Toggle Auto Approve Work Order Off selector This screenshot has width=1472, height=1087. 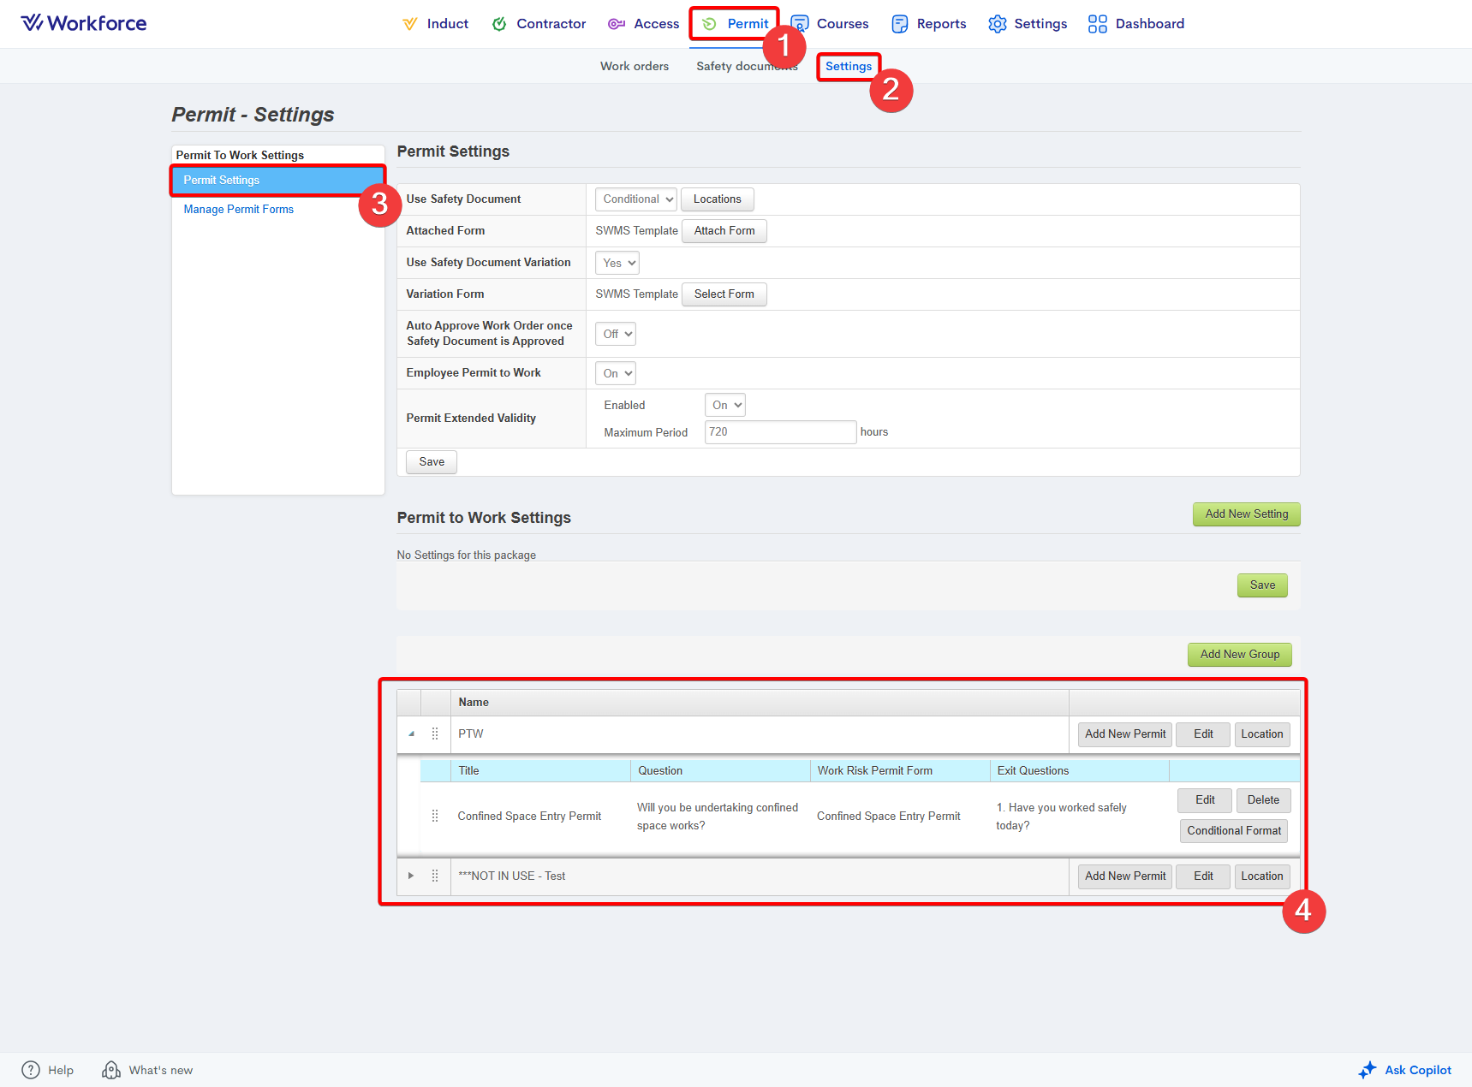point(616,334)
